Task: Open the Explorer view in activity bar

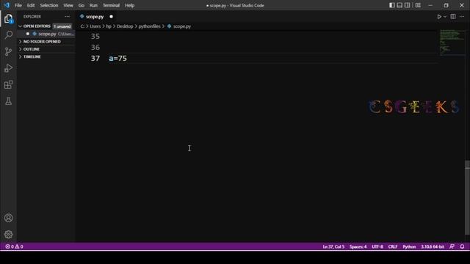Action: pos(8,18)
